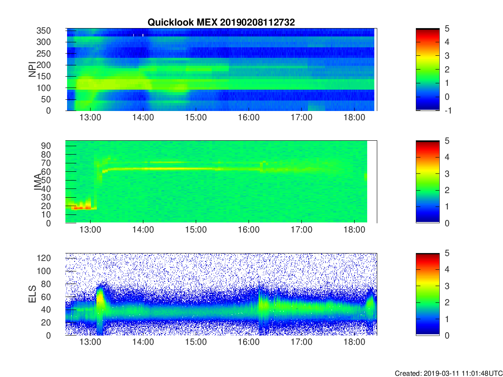Select the Created 2019-03-11 11:01:48UTC timestamp

(x=449, y=373)
